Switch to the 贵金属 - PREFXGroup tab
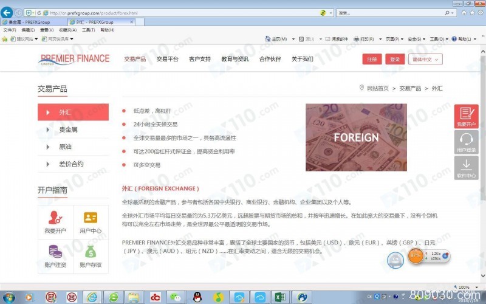Viewport: 486px width, 304px height. coord(34,22)
